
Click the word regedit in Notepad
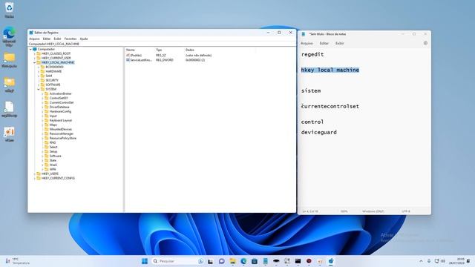312,54
